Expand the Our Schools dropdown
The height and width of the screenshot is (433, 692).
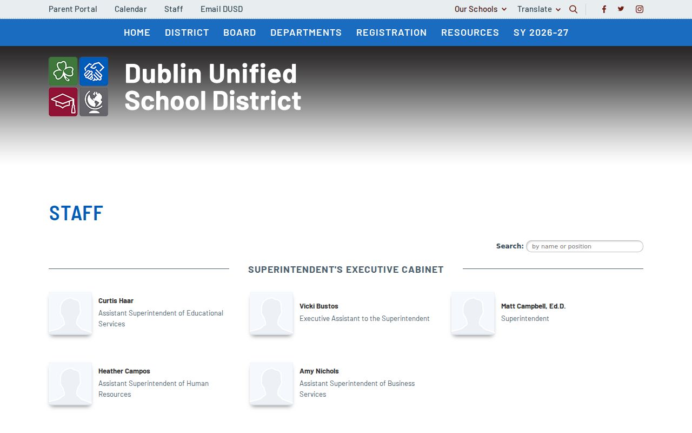[481, 9]
